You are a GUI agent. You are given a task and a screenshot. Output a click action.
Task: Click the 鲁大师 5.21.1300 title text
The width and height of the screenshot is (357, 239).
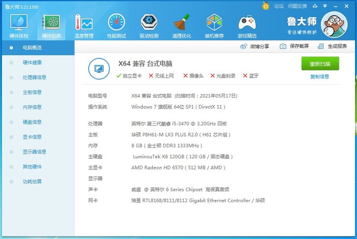pos(22,7)
